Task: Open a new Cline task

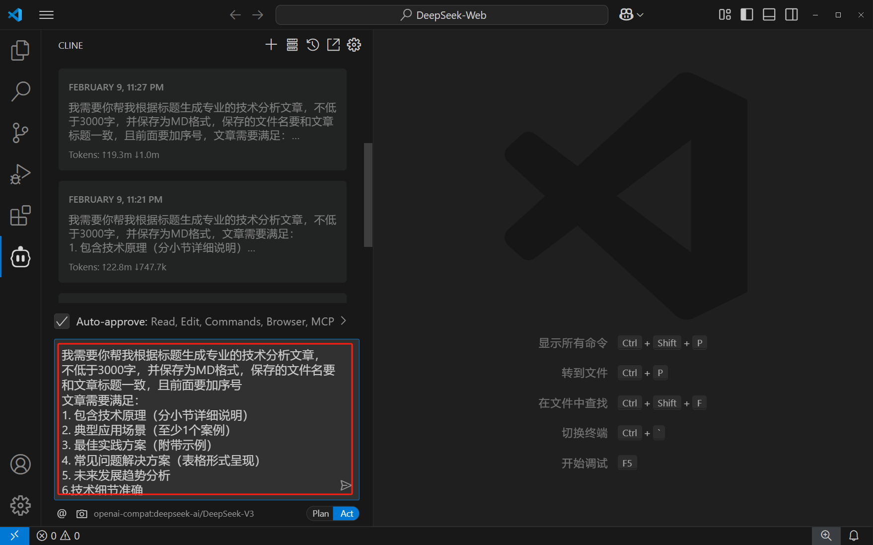Action: click(x=271, y=45)
